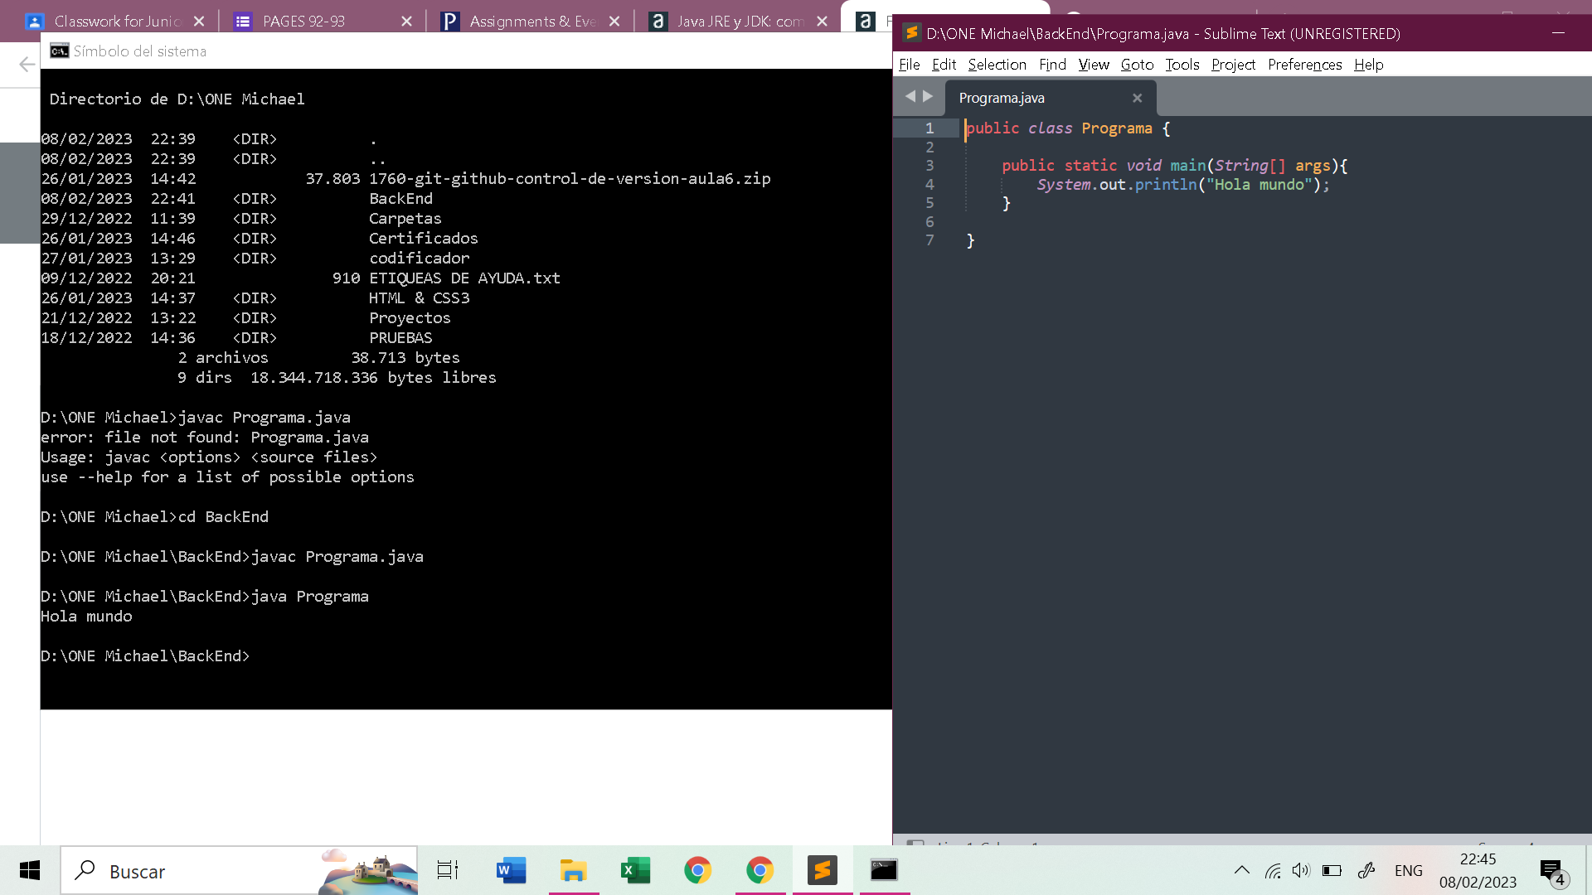Image resolution: width=1592 pixels, height=895 pixels.
Task: Open Microsoft Excel from the taskbar
Action: [x=635, y=870]
